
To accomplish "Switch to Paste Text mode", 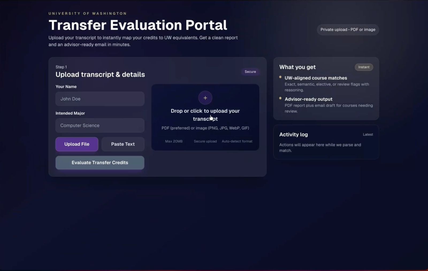I will (123, 144).
